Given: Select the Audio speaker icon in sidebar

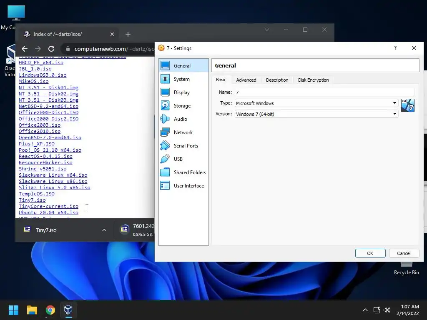Looking at the screenshot, I should [x=165, y=119].
